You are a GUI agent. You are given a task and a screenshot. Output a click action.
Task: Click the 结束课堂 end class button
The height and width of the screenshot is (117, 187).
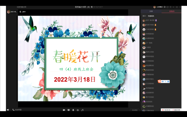(x=135, y=110)
